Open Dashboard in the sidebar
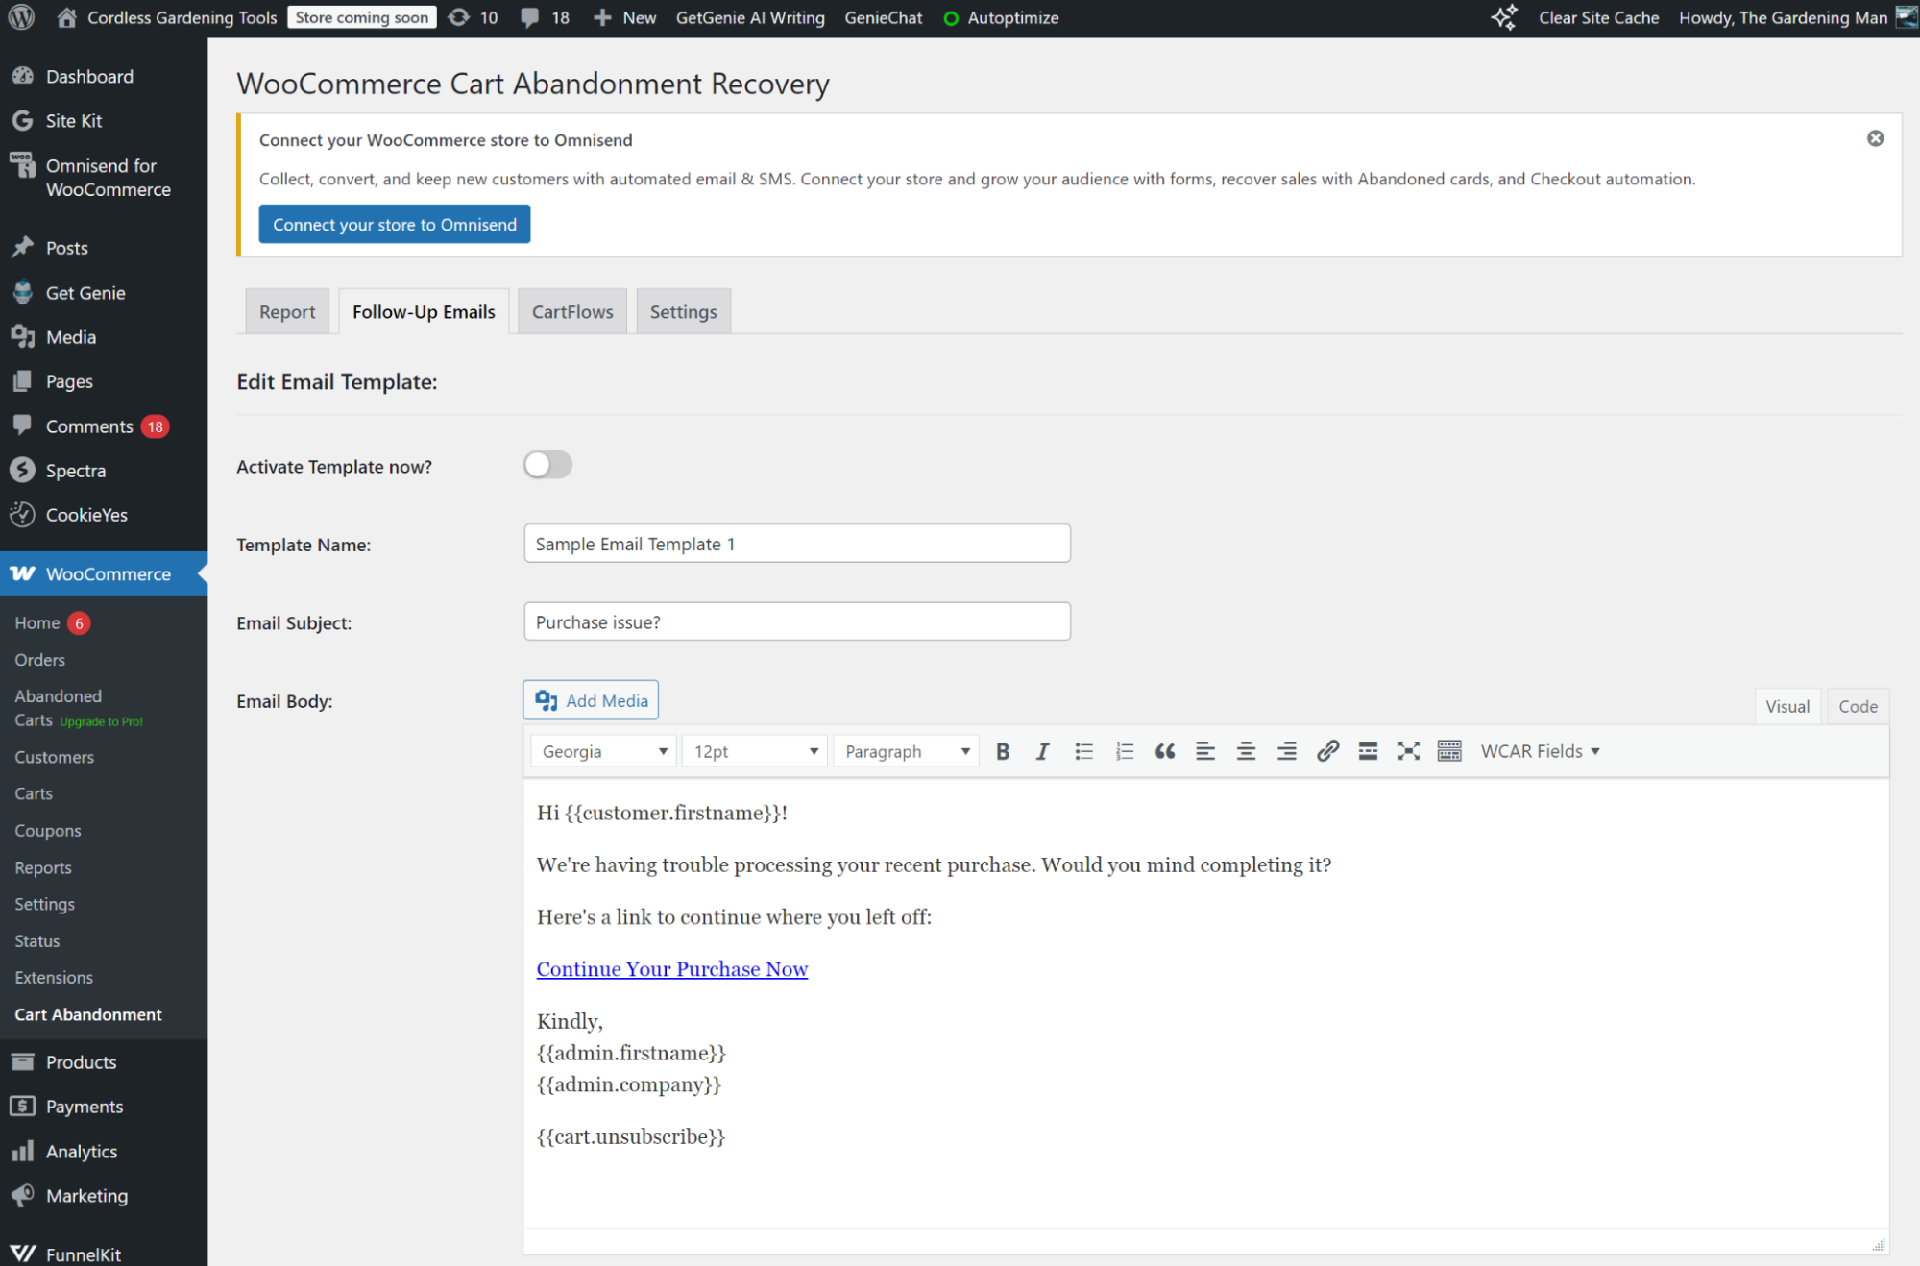The height and width of the screenshot is (1266, 1920). pyautogui.click(x=89, y=77)
